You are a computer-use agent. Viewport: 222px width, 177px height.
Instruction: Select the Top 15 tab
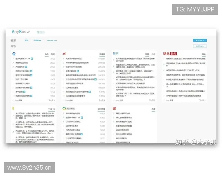click(x=51, y=109)
